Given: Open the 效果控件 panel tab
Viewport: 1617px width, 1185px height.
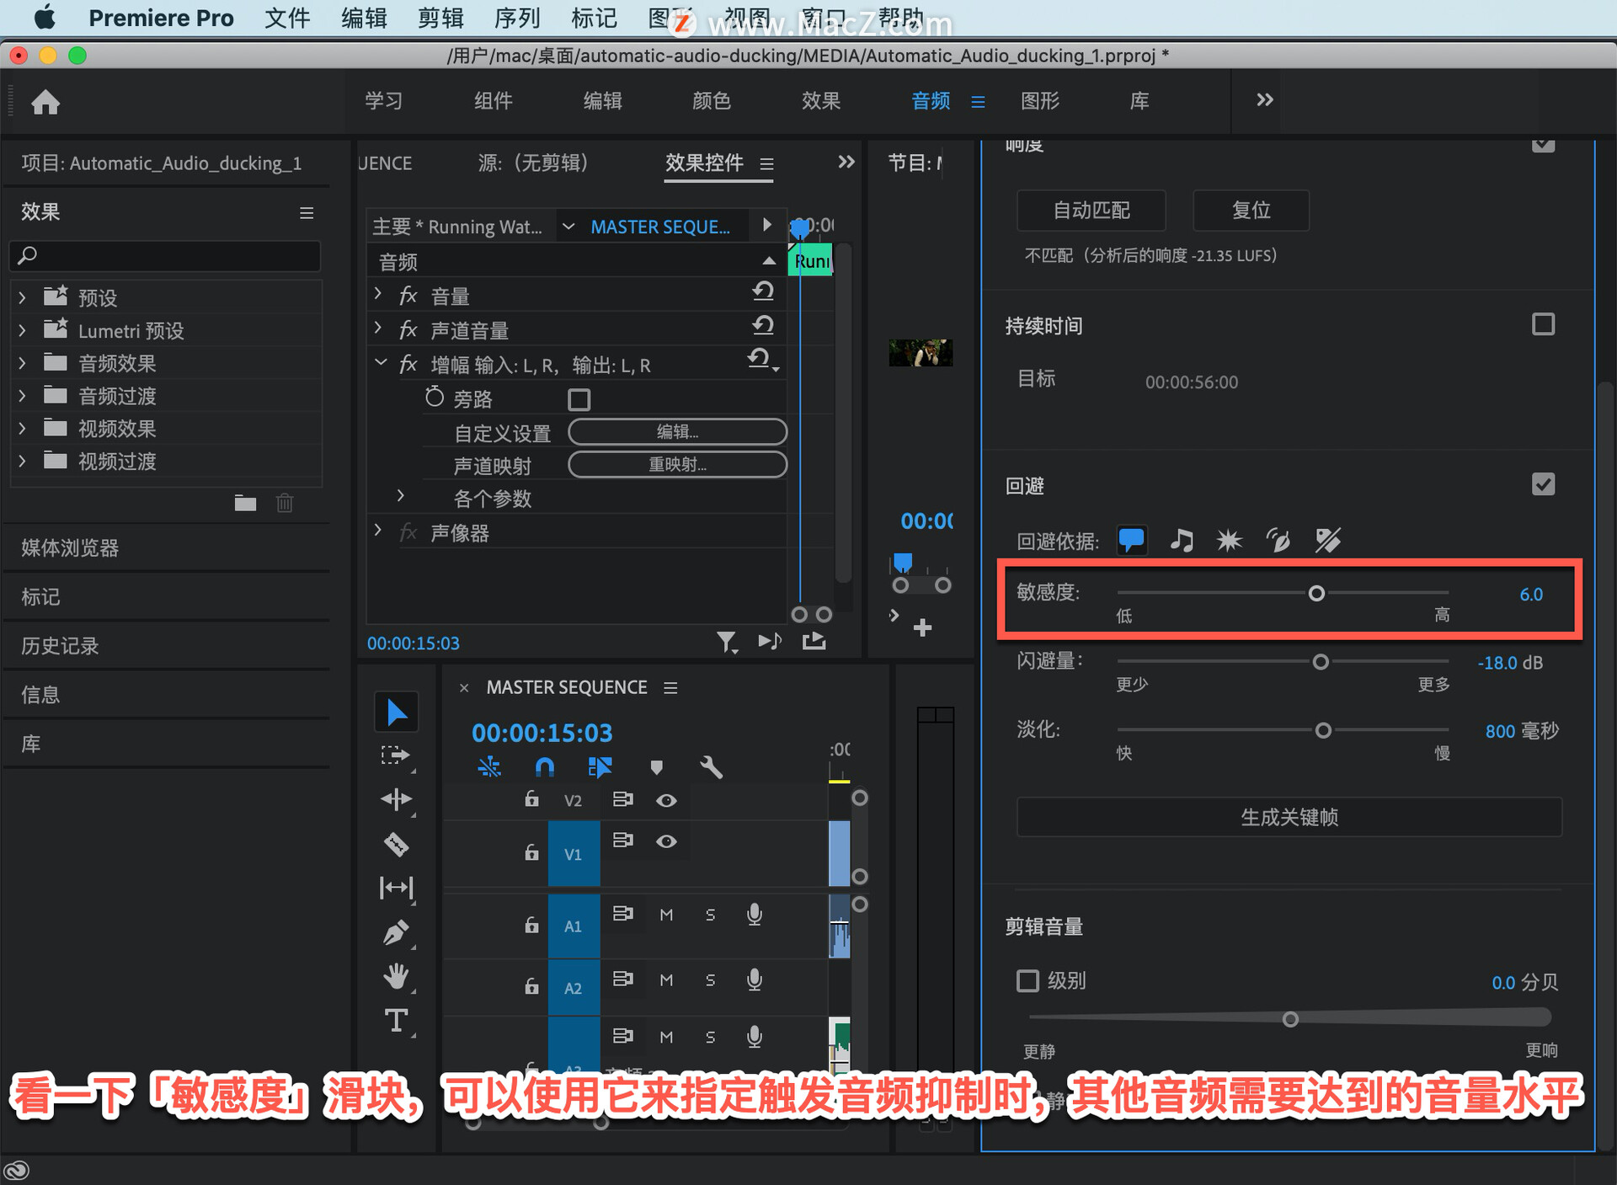Looking at the screenshot, I should (x=704, y=163).
